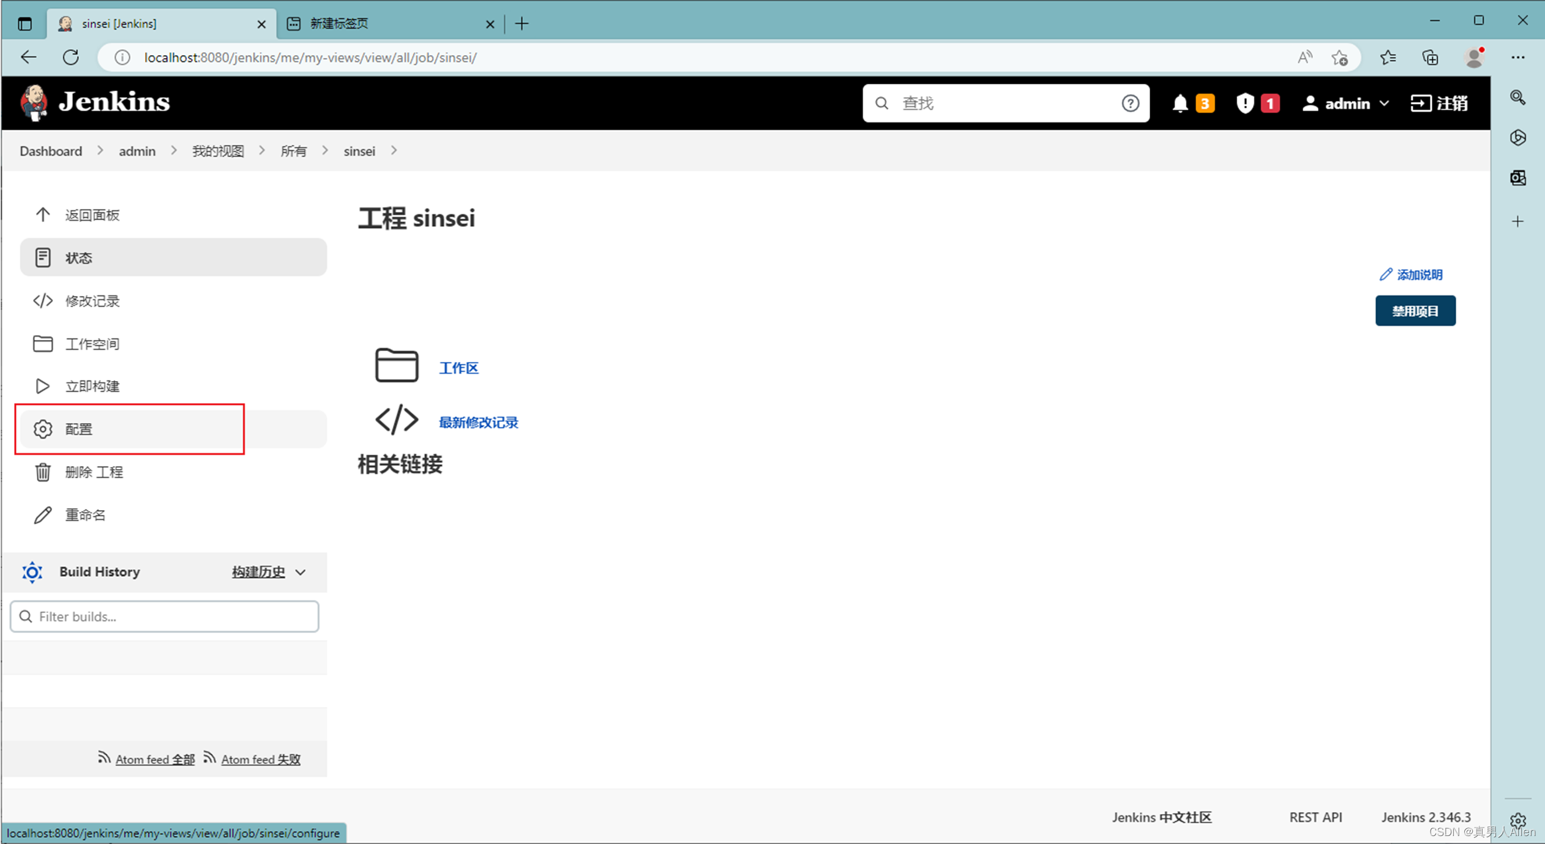Image resolution: width=1545 pixels, height=844 pixels.
Task: Open the browser favorites list icon
Action: click(x=1388, y=57)
